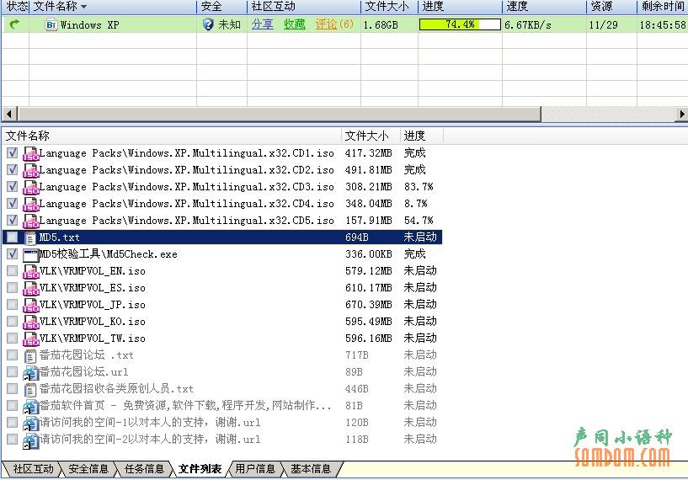Click the 未知 security status text
688x480 pixels.
(x=230, y=24)
